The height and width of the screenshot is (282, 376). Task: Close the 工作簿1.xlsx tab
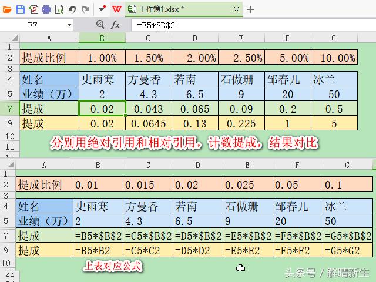click(236, 9)
